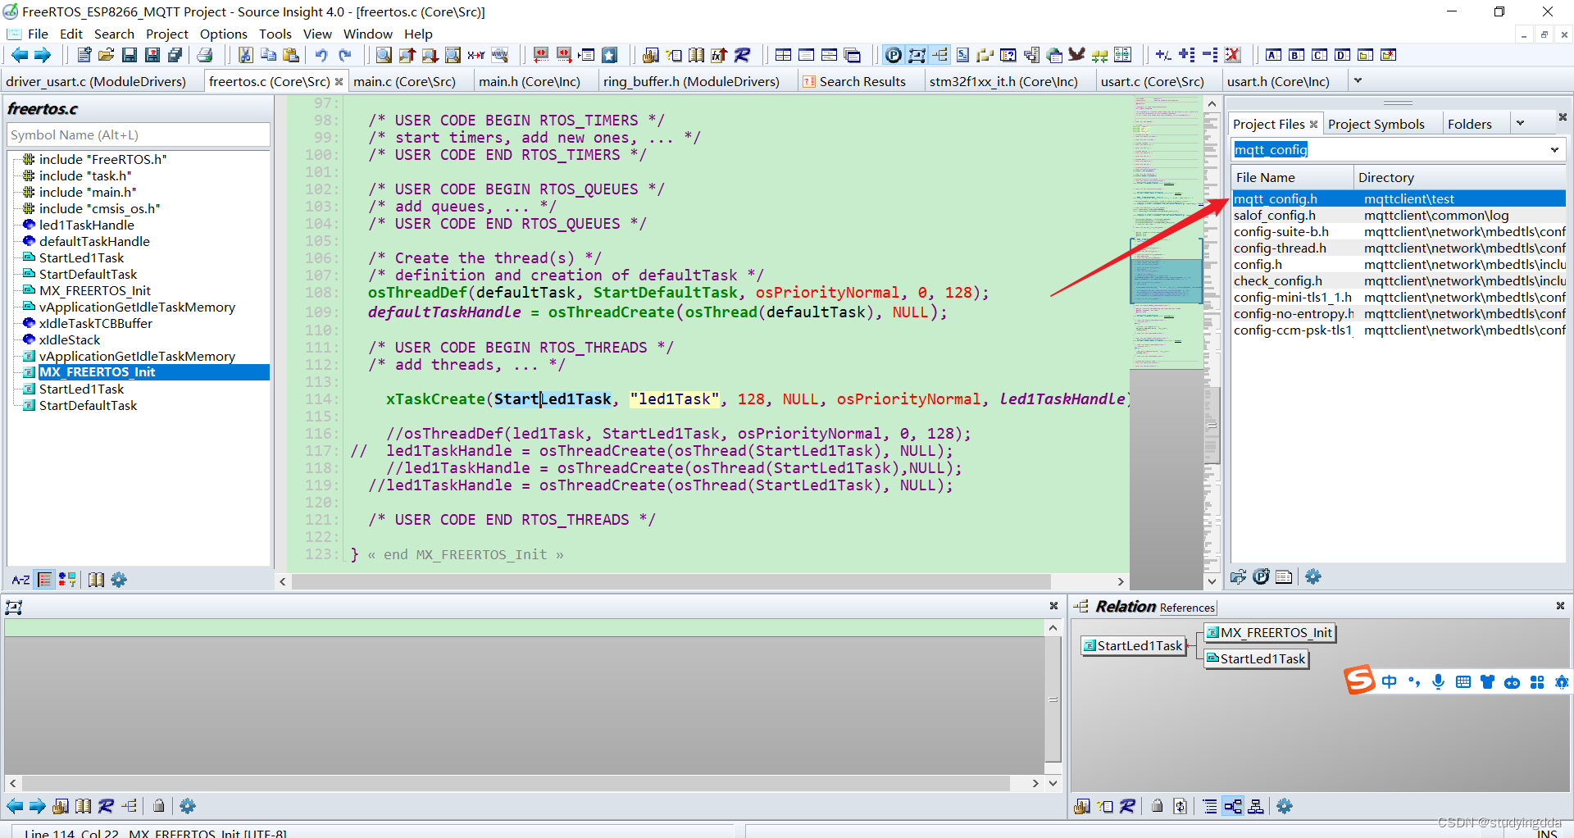
Task: Click the Jump to Definition hand icon
Action: [651, 55]
